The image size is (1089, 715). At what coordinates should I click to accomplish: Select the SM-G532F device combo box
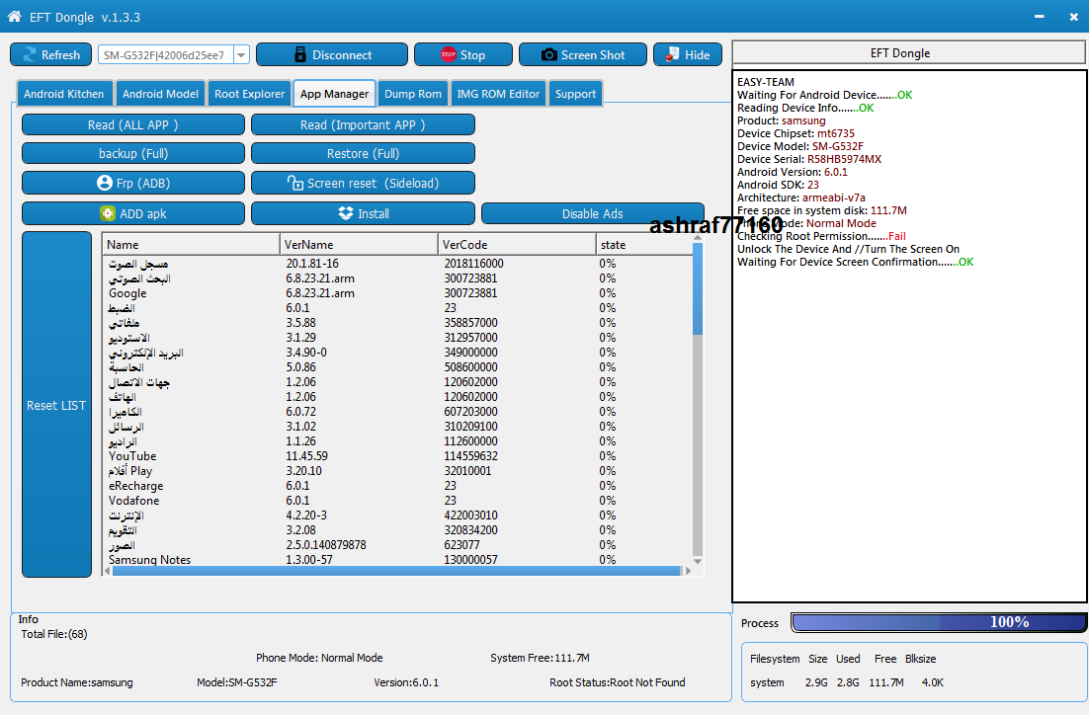coord(174,55)
